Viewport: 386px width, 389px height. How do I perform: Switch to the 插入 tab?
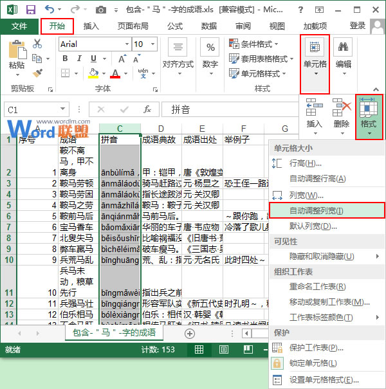tap(91, 26)
